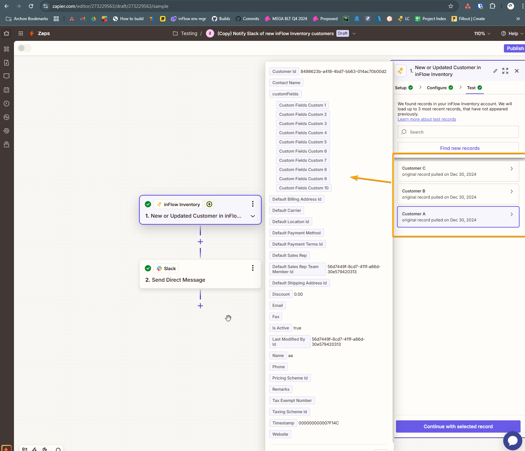Collapse the inFlow trigger step chevron
The height and width of the screenshot is (451, 525).
point(253,216)
